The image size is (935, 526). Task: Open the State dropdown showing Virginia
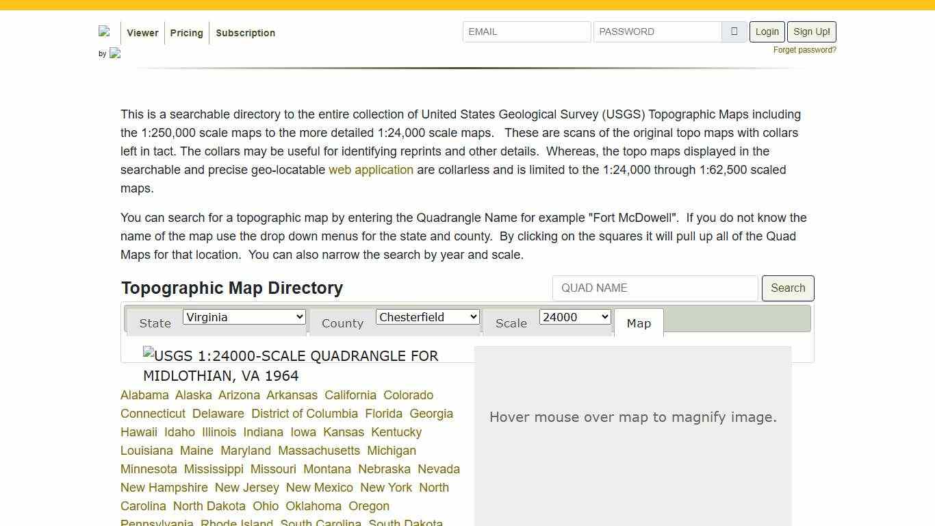coord(244,316)
